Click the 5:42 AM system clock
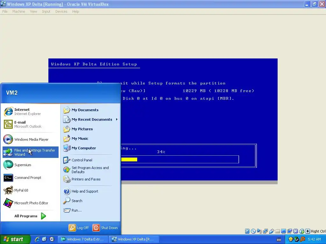The width and height of the screenshot is (326, 244). click(314, 239)
